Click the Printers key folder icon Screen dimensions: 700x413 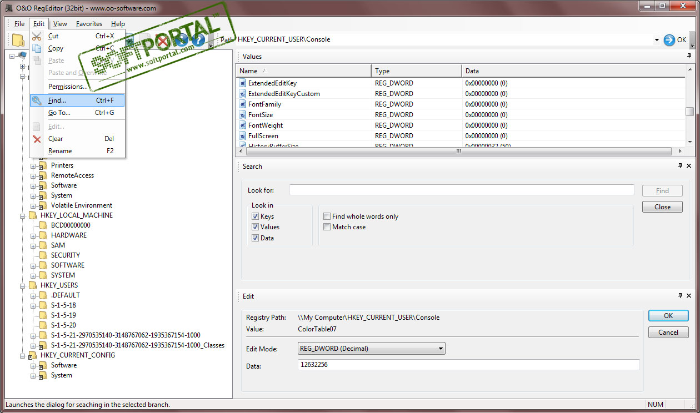(43, 165)
